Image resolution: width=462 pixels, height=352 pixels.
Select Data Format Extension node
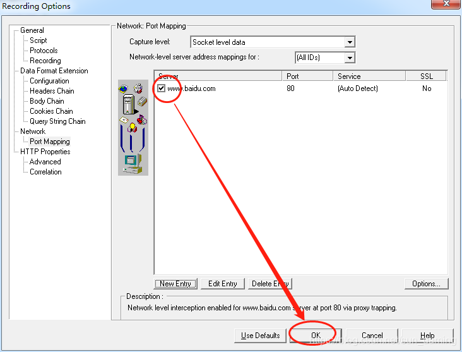click(54, 71)
